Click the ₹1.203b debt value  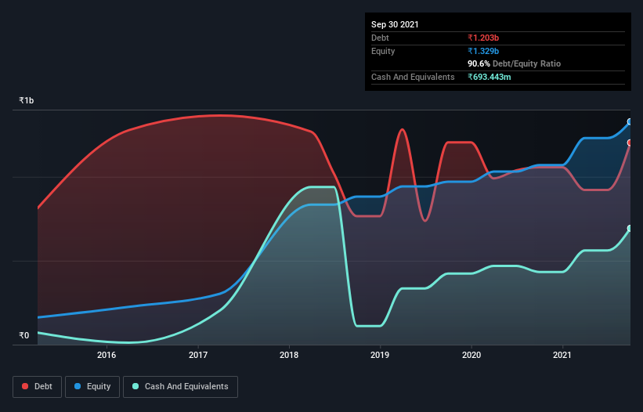483,38
